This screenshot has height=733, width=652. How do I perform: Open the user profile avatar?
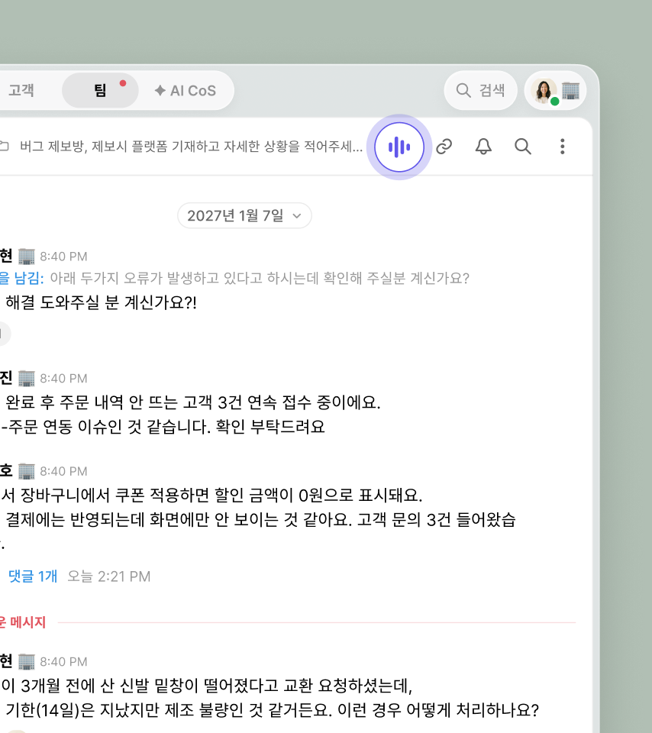pyautogui.click(x=544, y=91)
